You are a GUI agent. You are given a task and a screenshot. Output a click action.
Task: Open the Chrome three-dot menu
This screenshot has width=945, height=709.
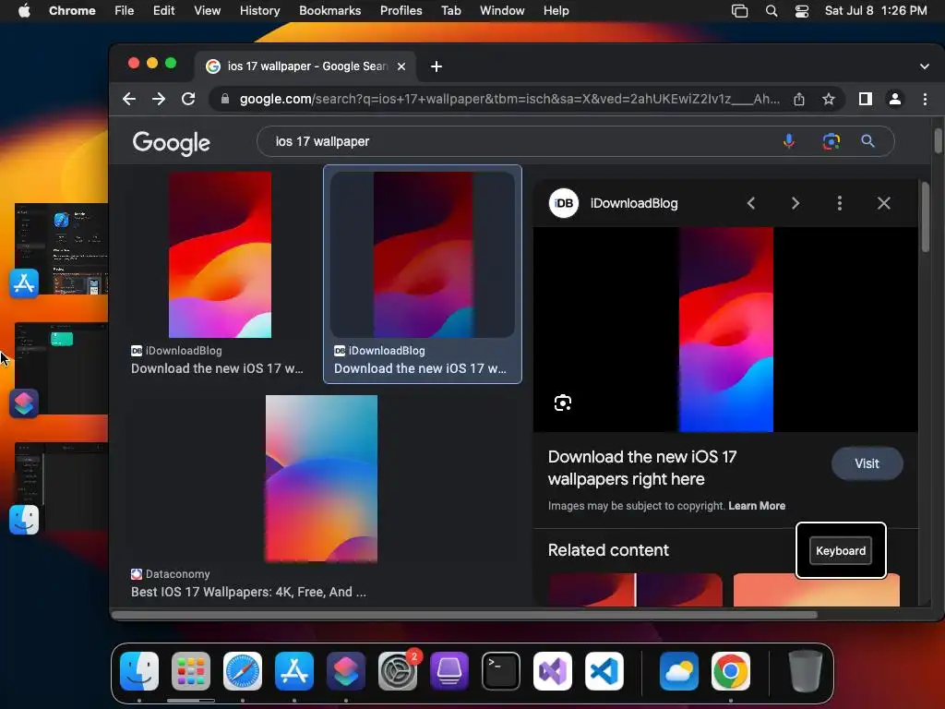coord(925,99)
